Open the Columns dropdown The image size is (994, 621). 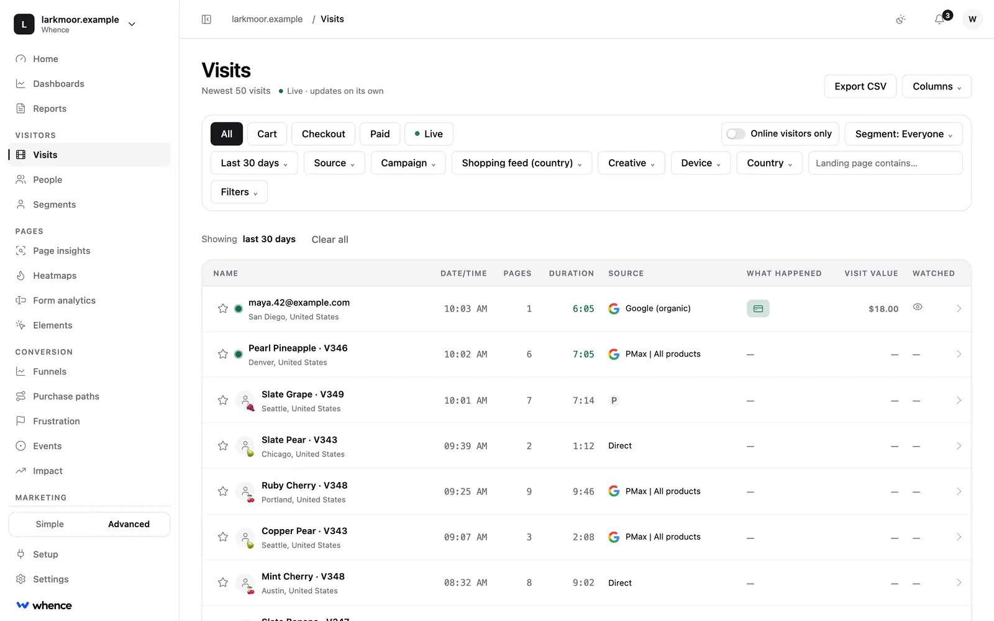[x=937, y=86]
